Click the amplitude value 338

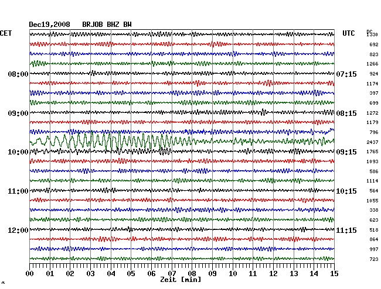coord(374,210)
